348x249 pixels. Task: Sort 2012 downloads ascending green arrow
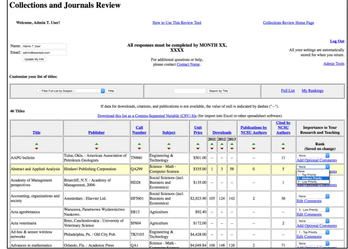click(x=222, y=144)
